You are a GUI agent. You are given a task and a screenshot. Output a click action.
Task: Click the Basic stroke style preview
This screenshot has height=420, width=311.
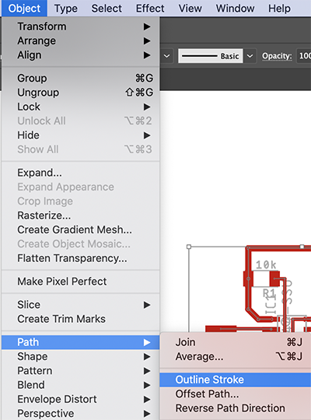coord(211,56)
